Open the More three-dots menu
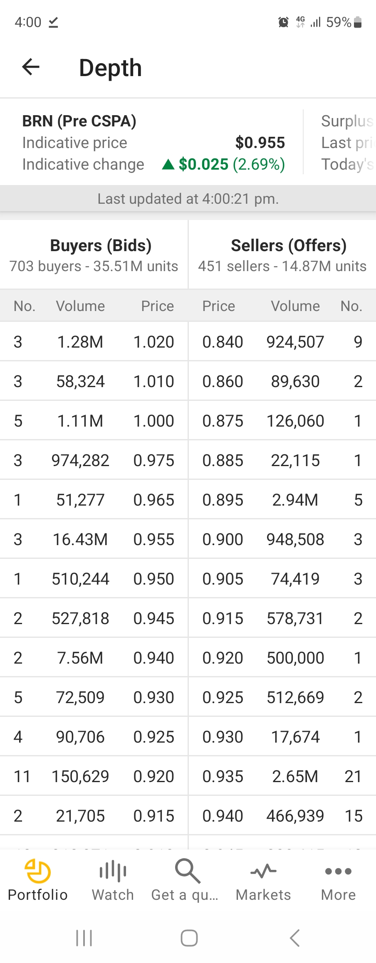The image size is (376, 963). pyautogui.click(x=338, y=871)
